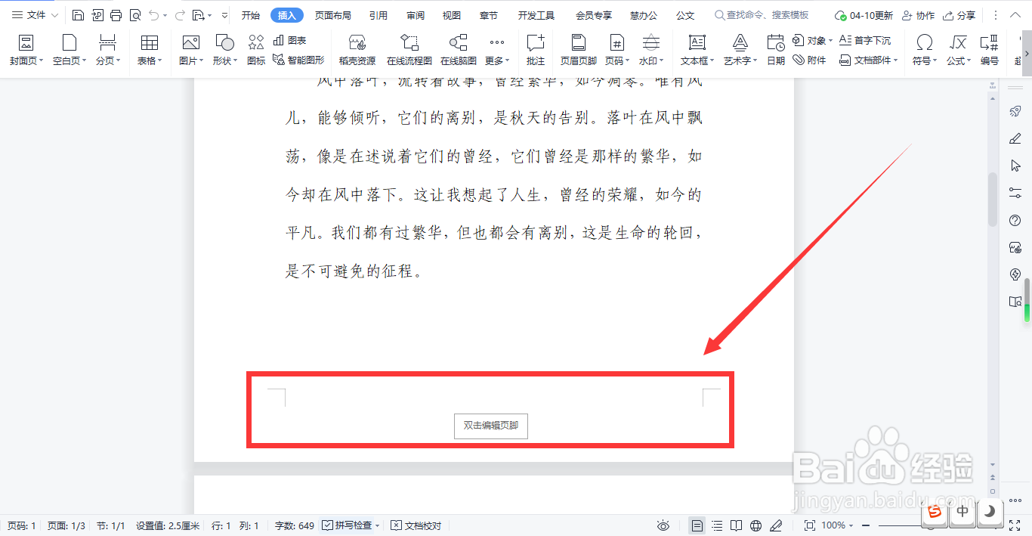
Task: Click the vertical scrollbar thumb
Action: [x=993, y=200]
